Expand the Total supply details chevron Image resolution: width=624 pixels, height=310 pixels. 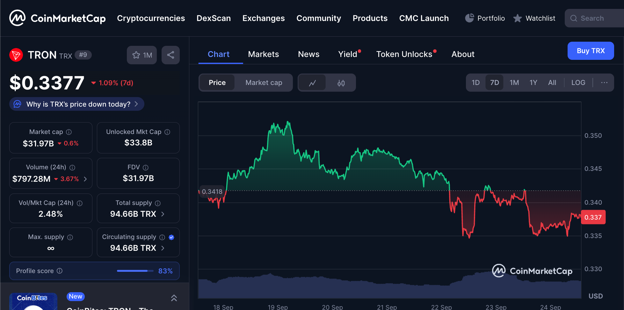[x=163, y=214]
